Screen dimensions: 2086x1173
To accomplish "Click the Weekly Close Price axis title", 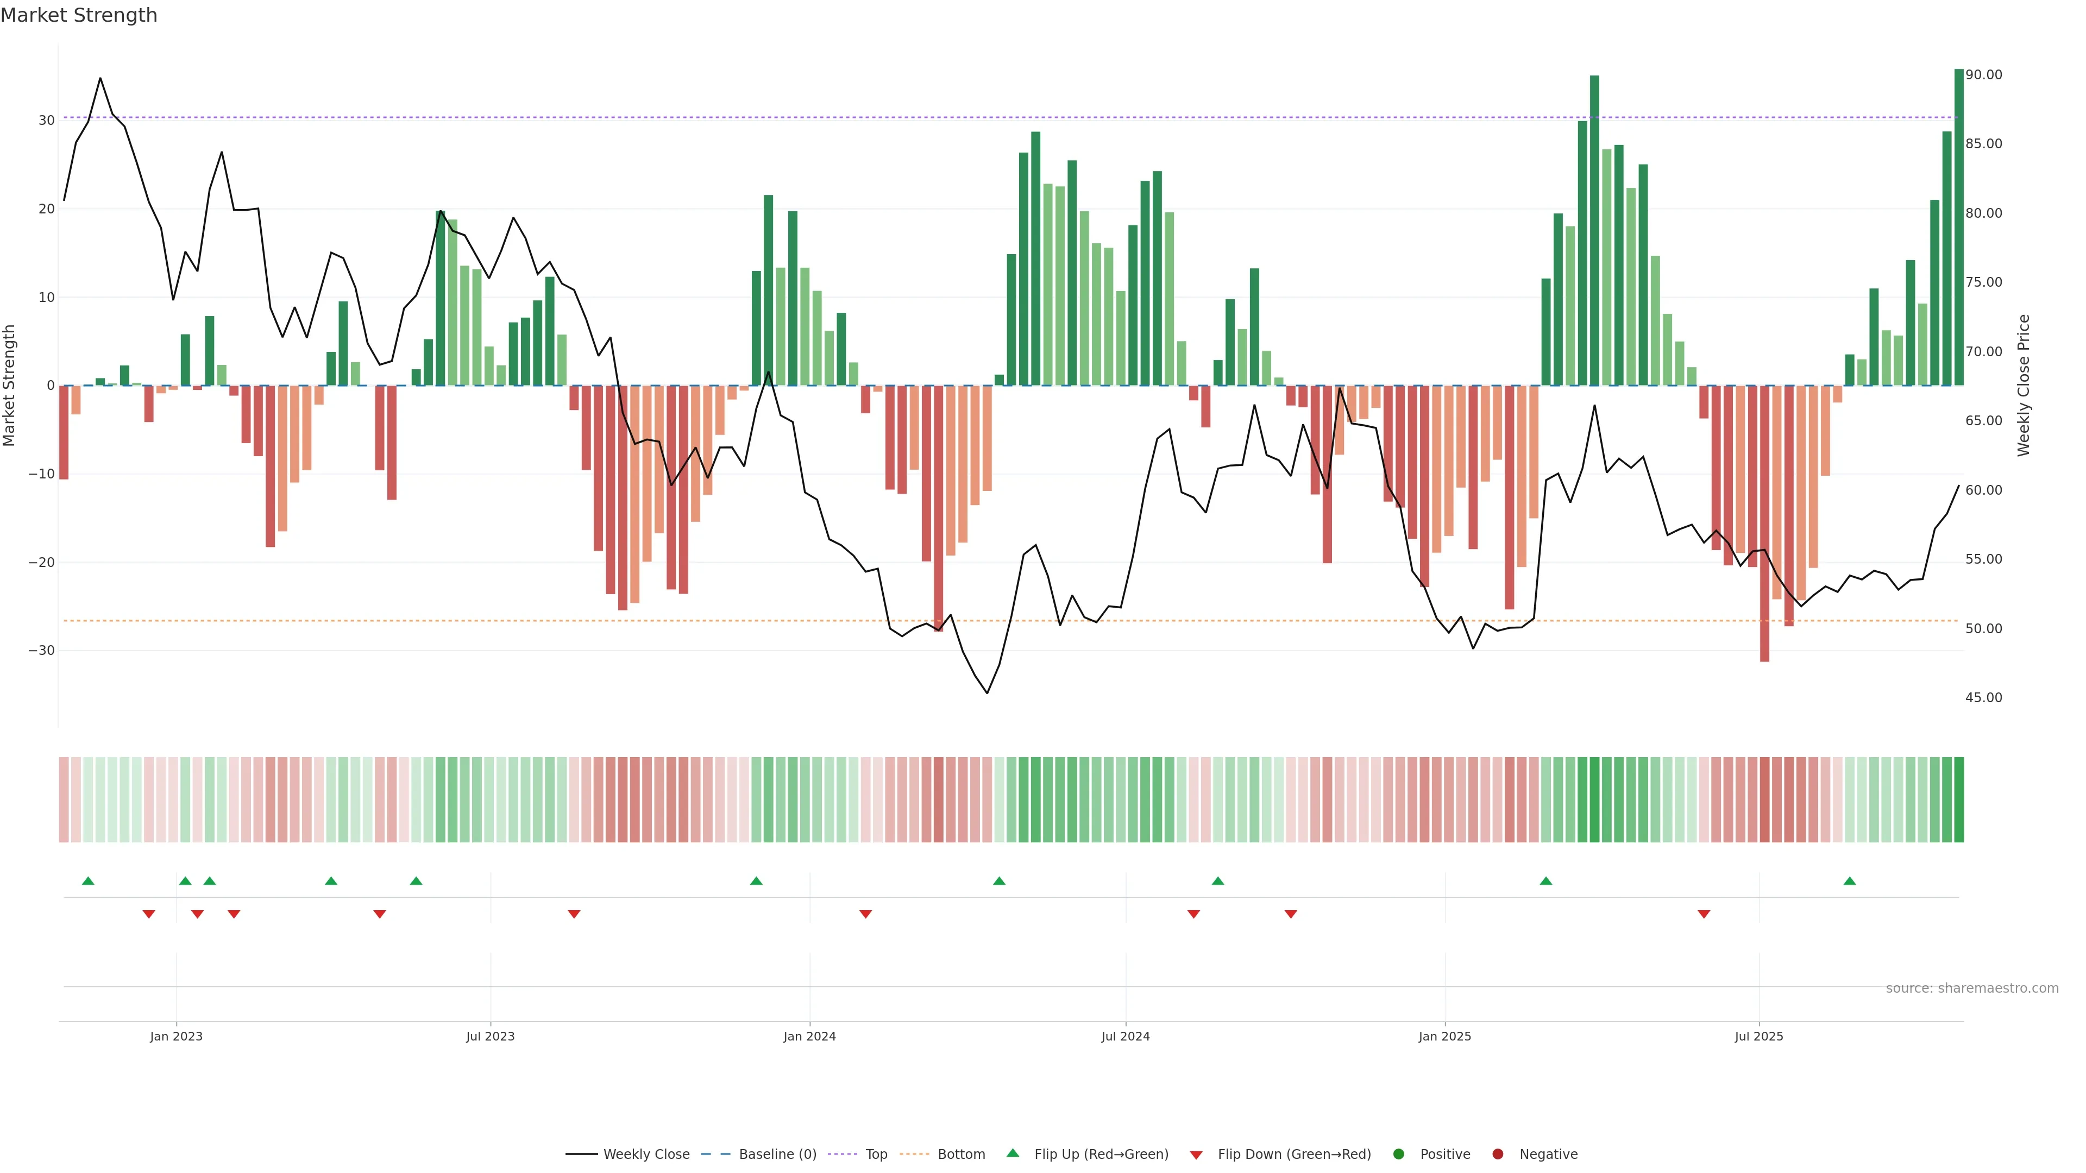I will 2024,386.
